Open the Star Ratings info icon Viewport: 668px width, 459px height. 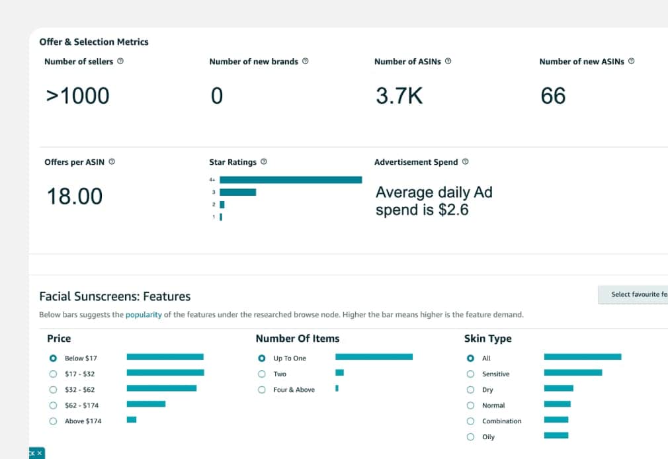click(x=264, y=162)
